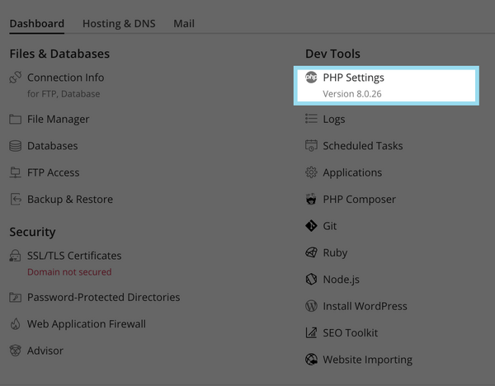Image resolution: width=495 pixels, height=386 pixels.
Task: Click the WordPress logo icon
Action: tap(311, 306)
